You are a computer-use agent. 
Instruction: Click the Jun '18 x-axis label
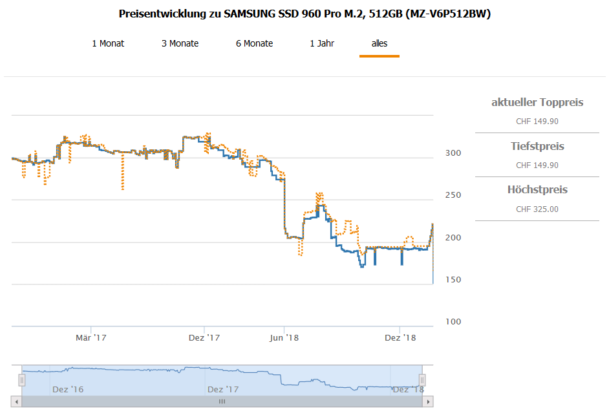coord(284,337)
